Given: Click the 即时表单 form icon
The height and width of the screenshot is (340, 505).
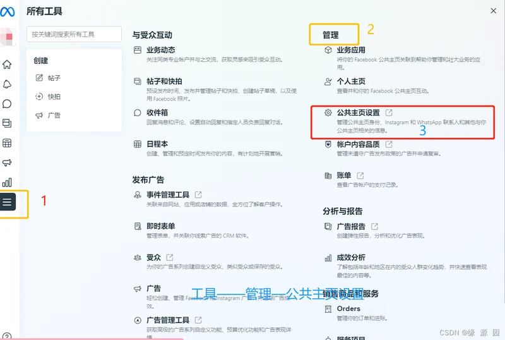Looking at the screenshot, I should (x=138, y=226).
